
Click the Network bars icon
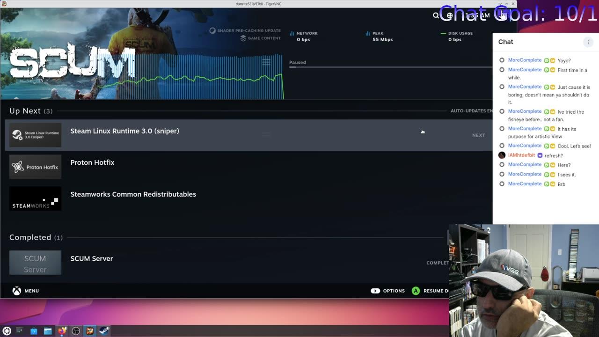(x=292, y=33)
